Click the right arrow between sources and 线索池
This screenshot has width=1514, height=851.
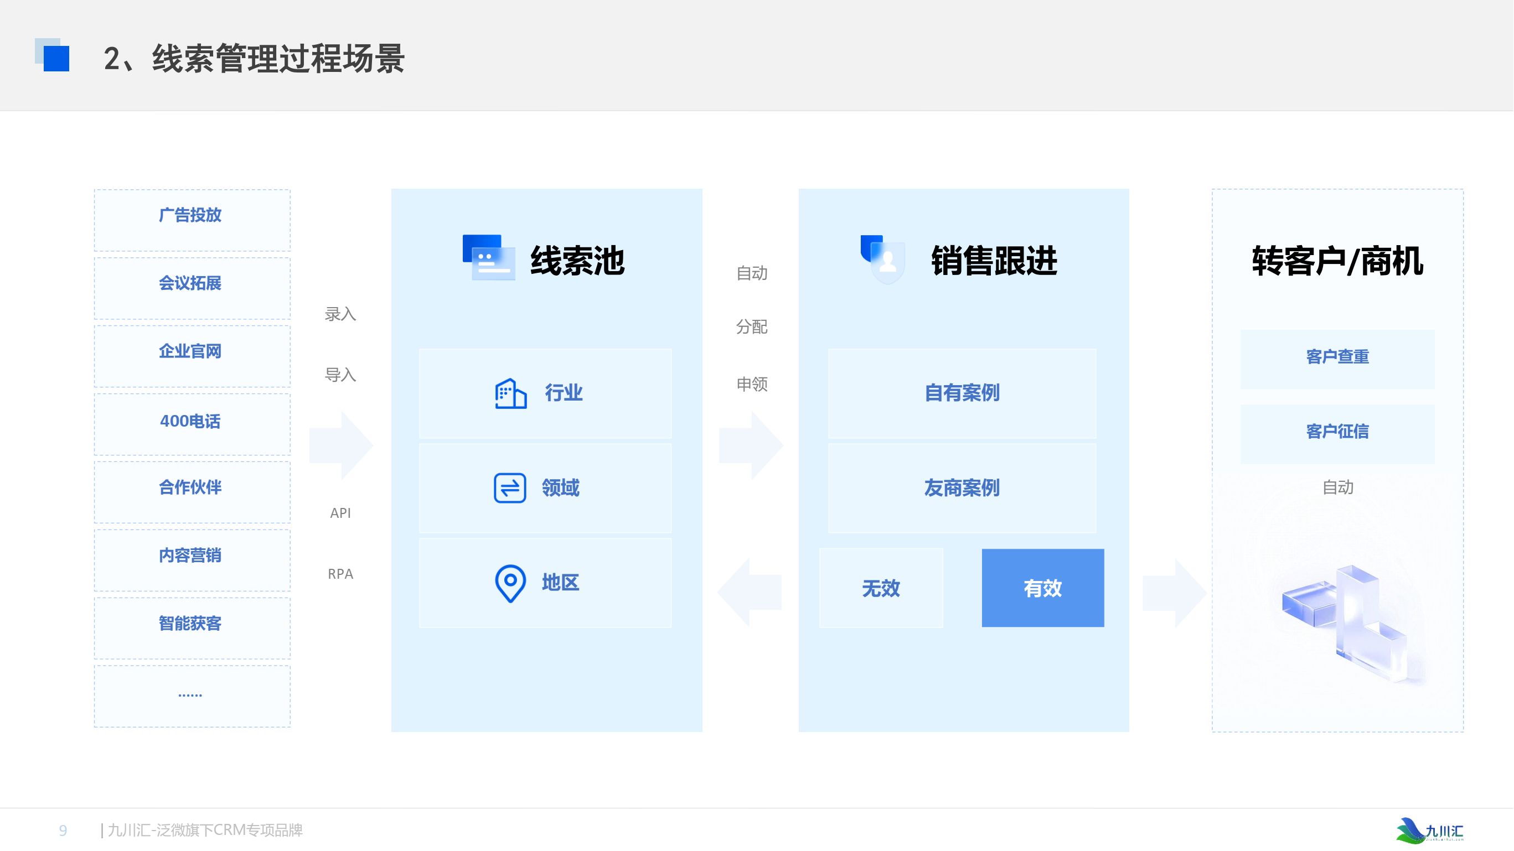[x=341, y=446]
